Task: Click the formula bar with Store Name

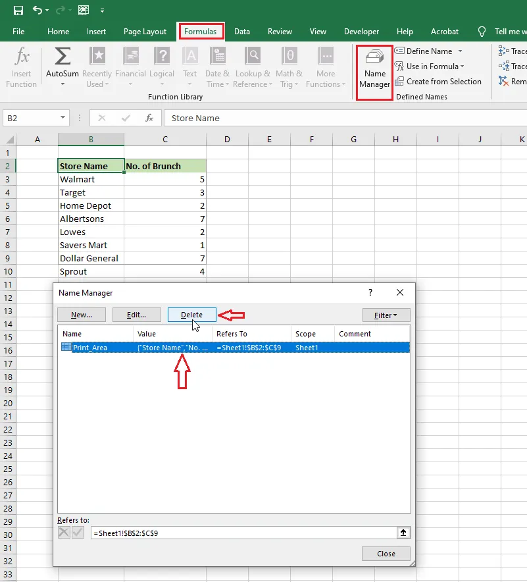Action: [x=345, y=118]
